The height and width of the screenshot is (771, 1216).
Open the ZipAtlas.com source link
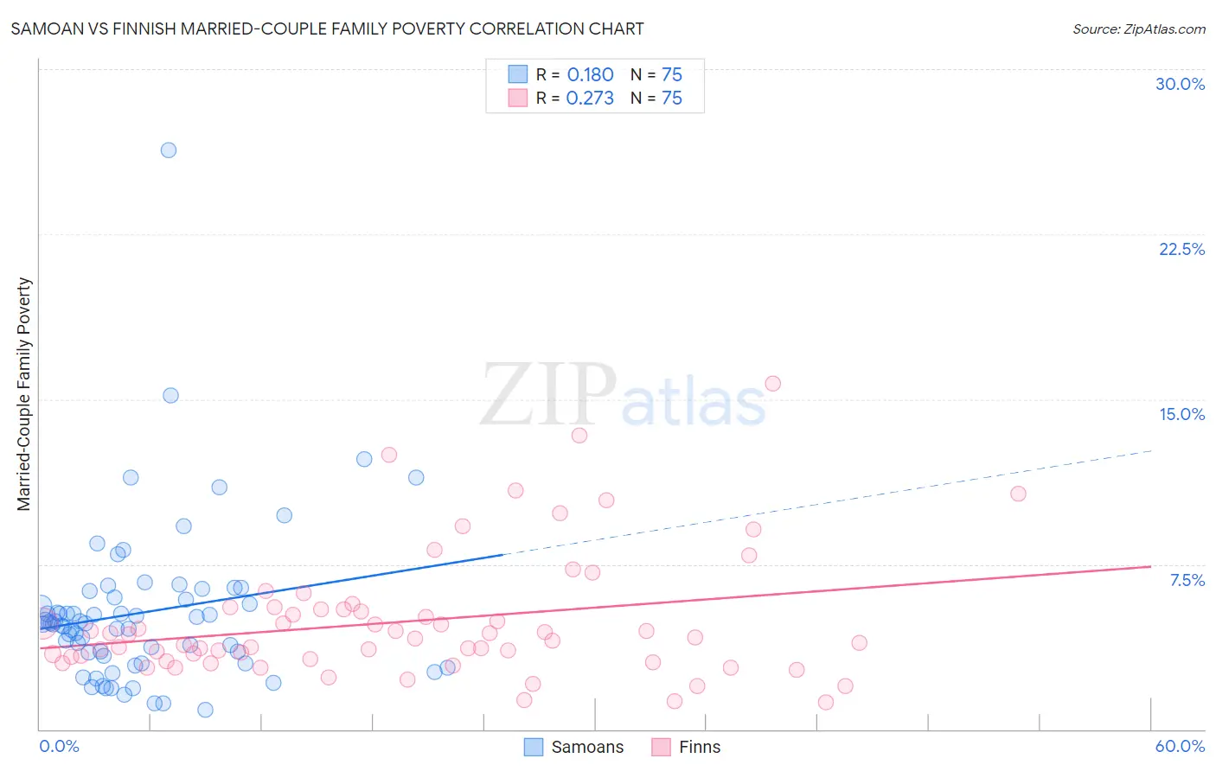coord(1139,29)
